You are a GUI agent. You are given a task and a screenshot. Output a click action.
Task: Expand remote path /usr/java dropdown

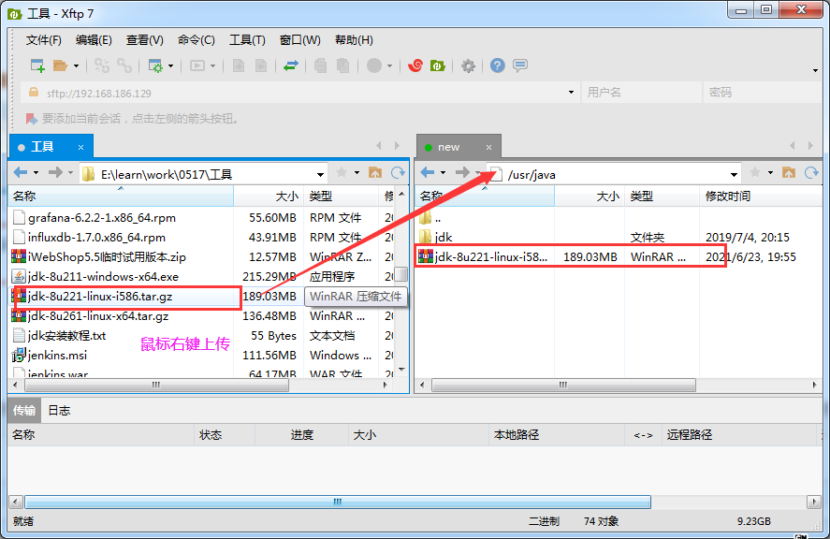[x=735, y=175]
